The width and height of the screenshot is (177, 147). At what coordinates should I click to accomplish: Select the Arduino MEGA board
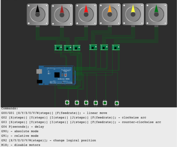pos(56,75)
